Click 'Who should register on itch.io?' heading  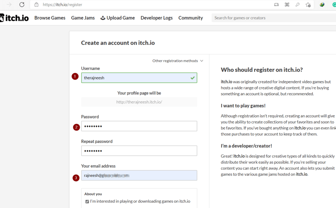[x=262, y=70]
